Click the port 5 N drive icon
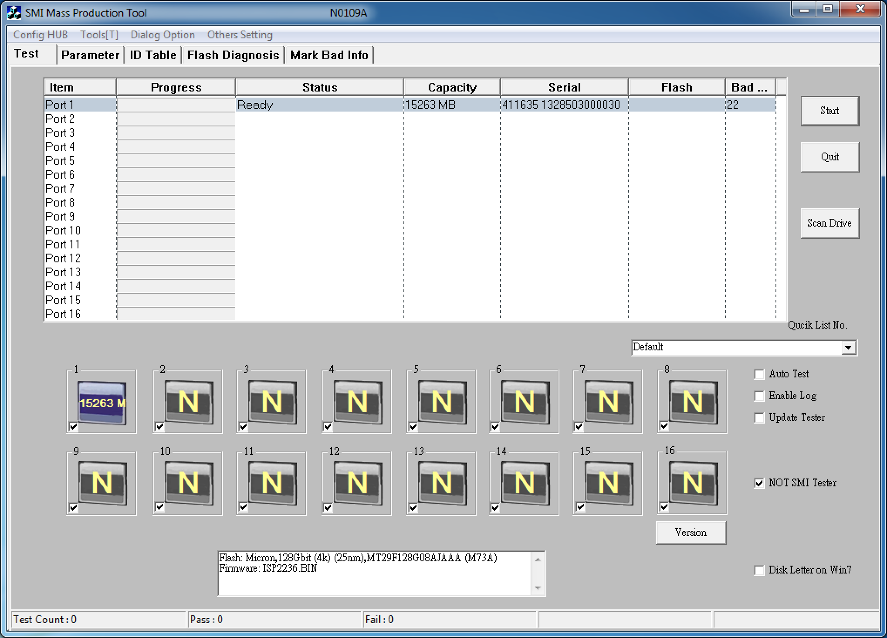Viewport: 887px width, 638px height. pyautogui.click(x=442, y=402)
